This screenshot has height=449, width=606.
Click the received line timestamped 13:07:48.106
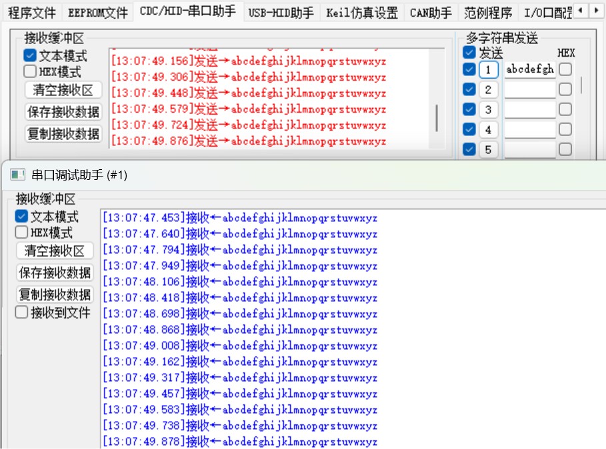pos(240,282)
